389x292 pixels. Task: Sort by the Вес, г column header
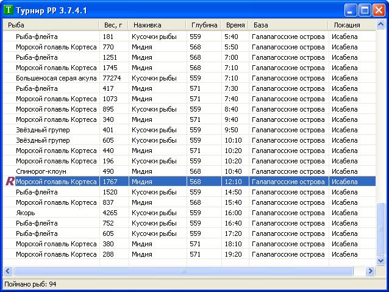coord(113,25)
